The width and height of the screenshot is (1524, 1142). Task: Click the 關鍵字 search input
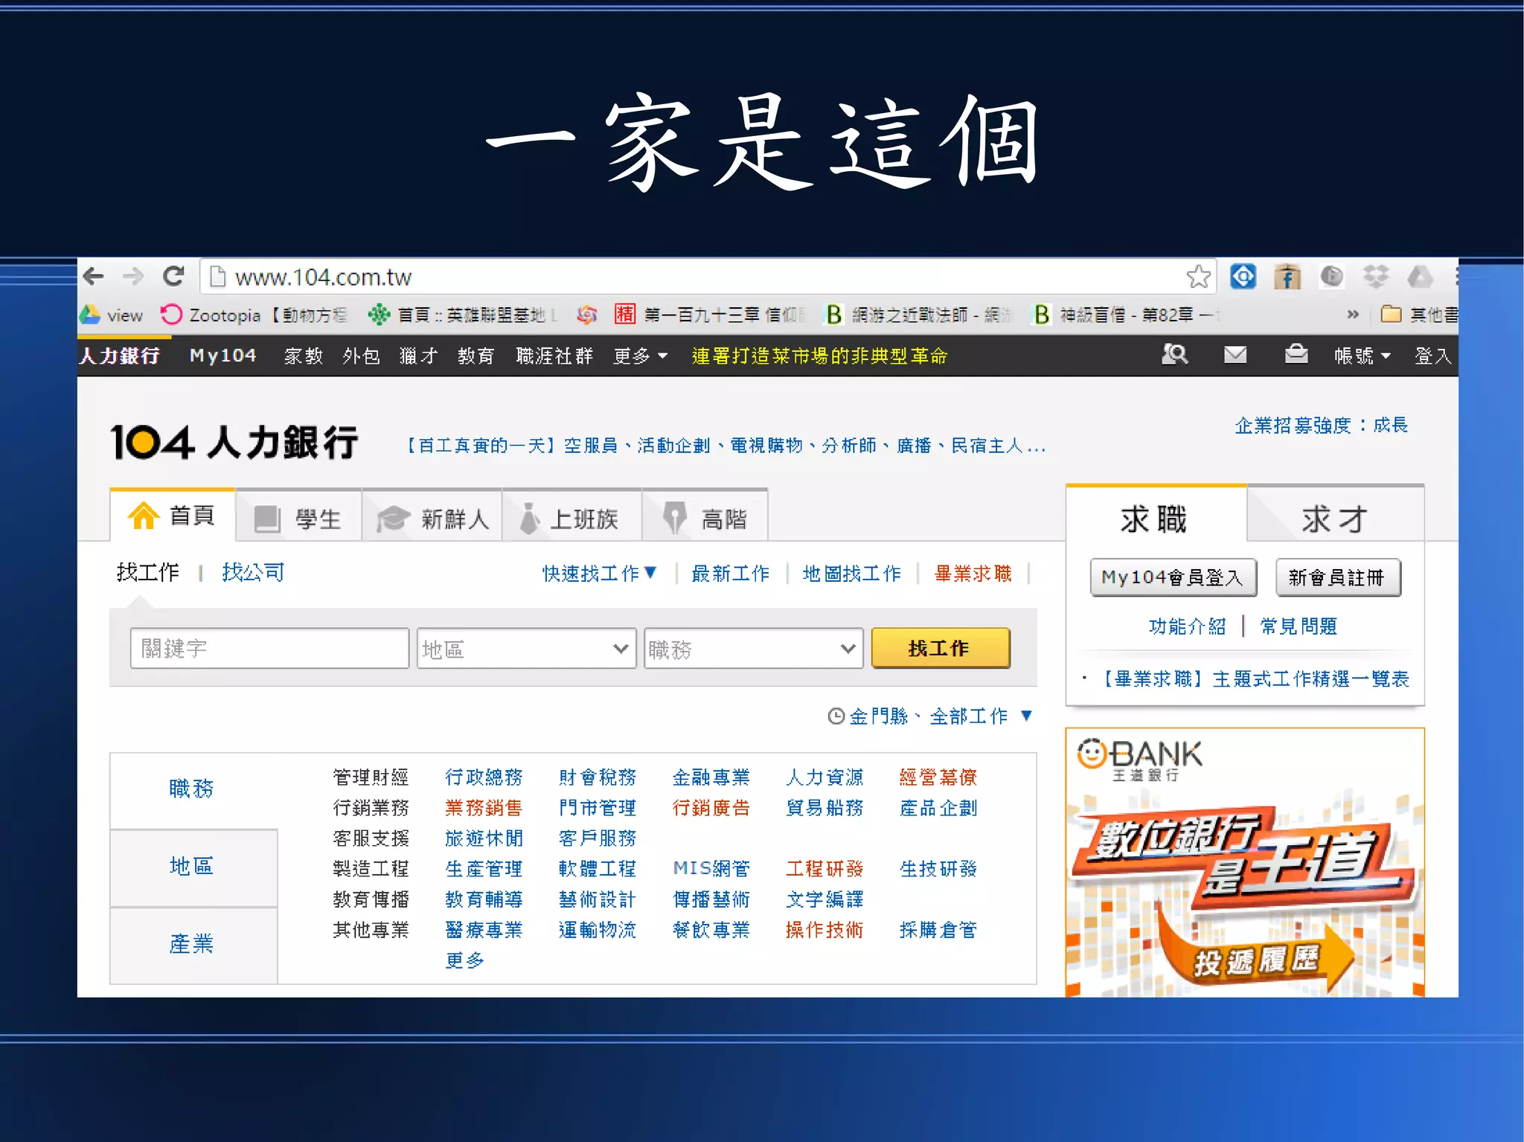[269, 648]
